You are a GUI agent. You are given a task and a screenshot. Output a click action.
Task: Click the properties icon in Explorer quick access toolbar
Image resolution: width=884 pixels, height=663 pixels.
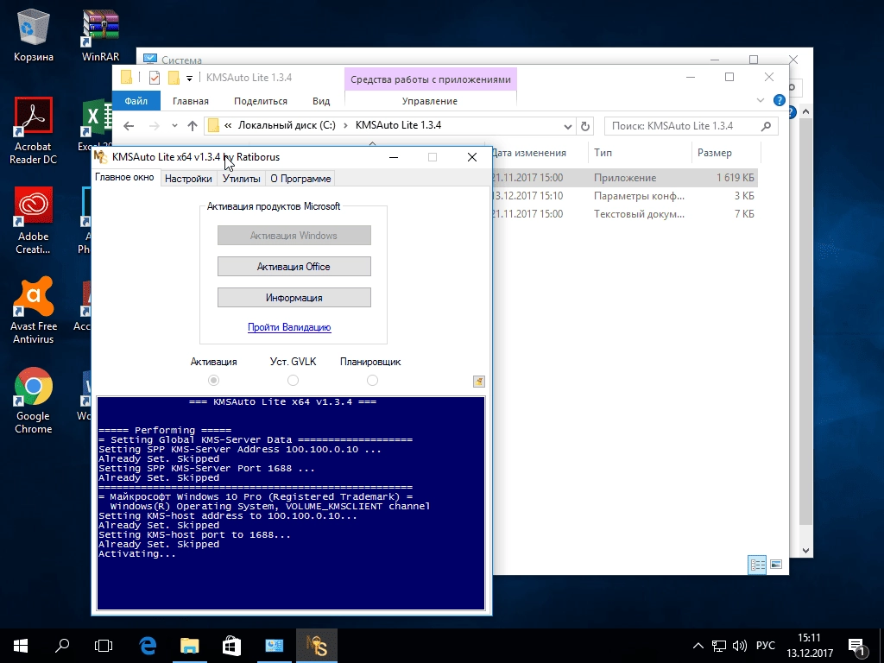[154, 78]
